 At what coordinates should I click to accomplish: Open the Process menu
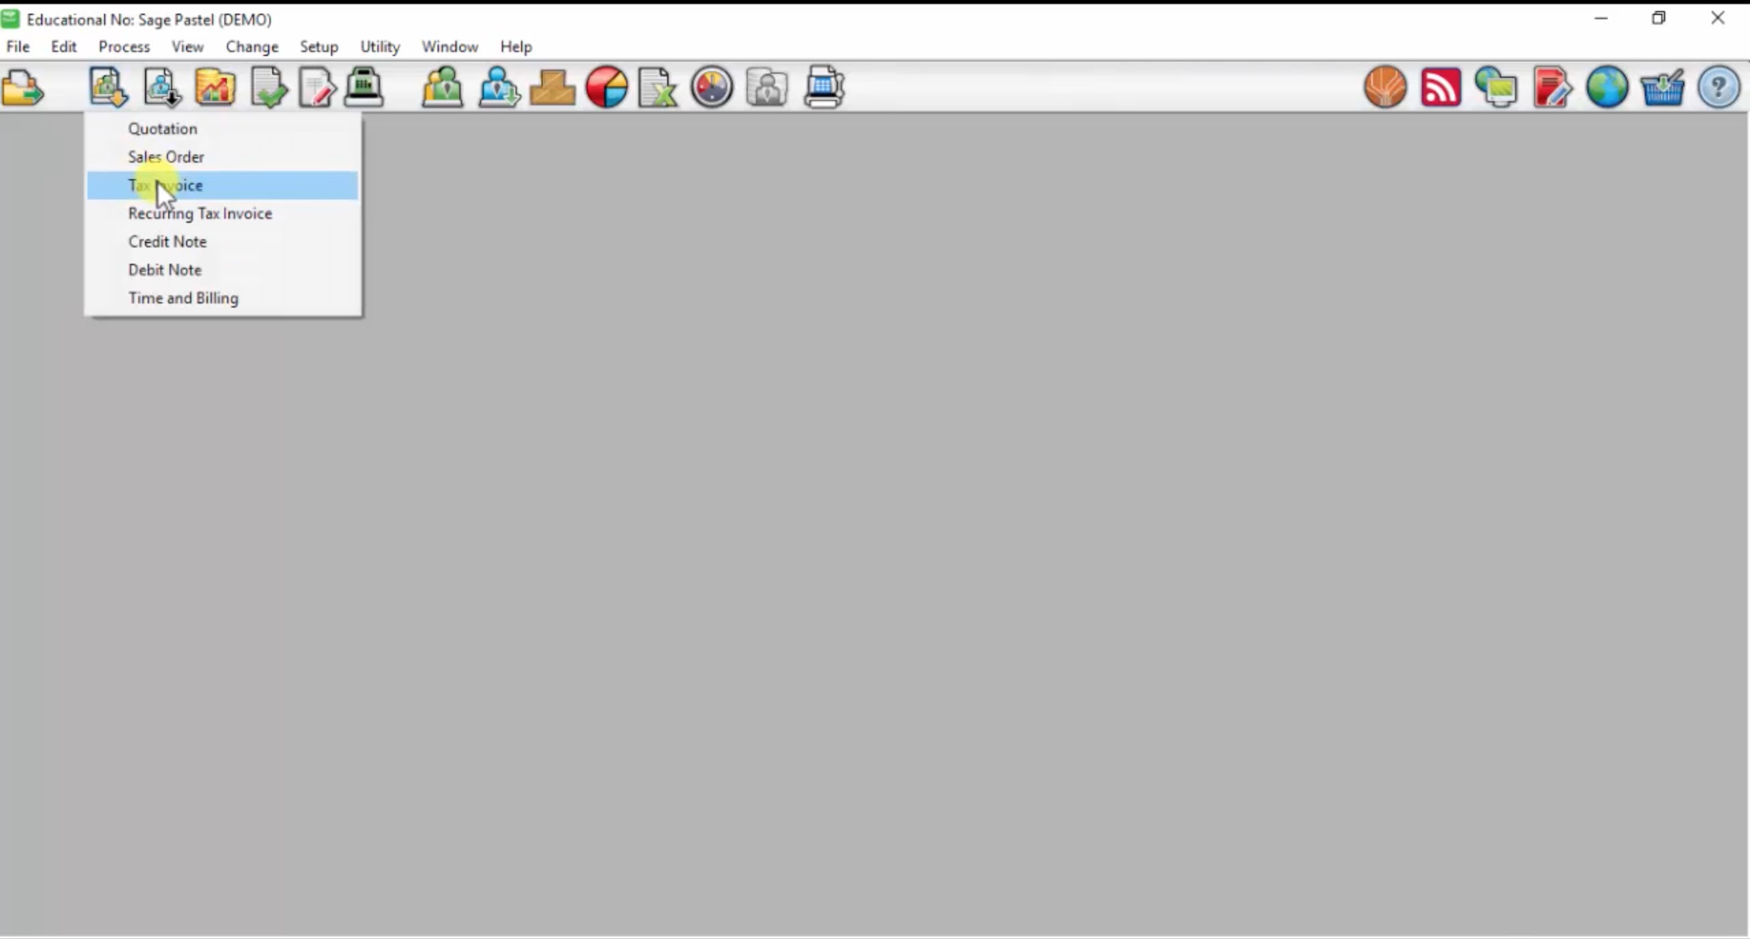point(124,46)
